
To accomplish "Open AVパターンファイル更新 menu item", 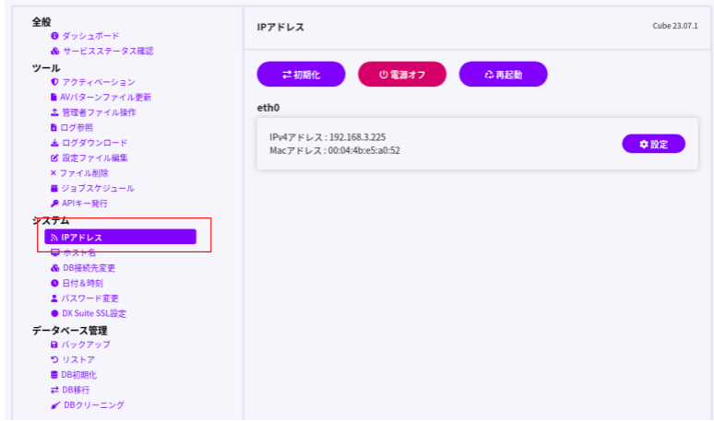I will click(x=106, y=97).
